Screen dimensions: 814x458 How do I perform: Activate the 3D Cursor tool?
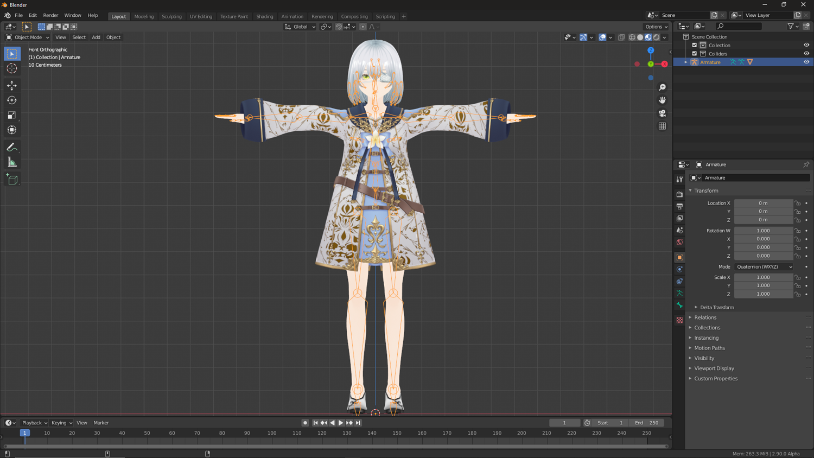click(12, 68)
